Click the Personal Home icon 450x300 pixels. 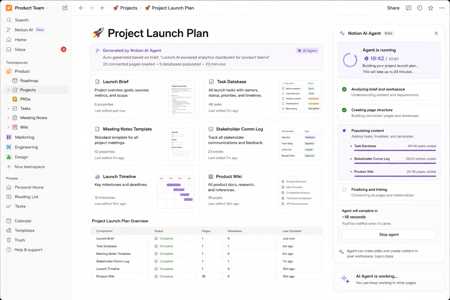point(9,187)
